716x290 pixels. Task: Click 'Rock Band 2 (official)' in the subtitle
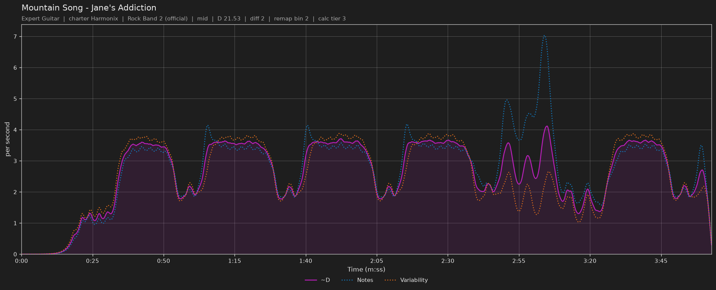point(158,19)
